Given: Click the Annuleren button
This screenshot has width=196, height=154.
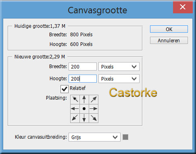Looking at the screenshot, I should [169, 40].
